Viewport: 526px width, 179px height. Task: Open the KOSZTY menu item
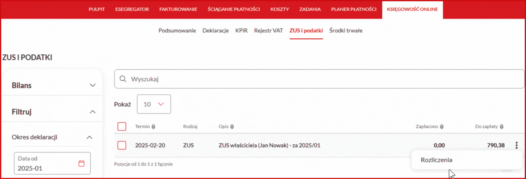coord(280,9)
